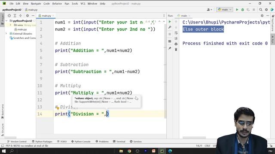This screenshot has width=275, height=154.
Task: Open the Edit menu
Action: click(x=18, y=3)
